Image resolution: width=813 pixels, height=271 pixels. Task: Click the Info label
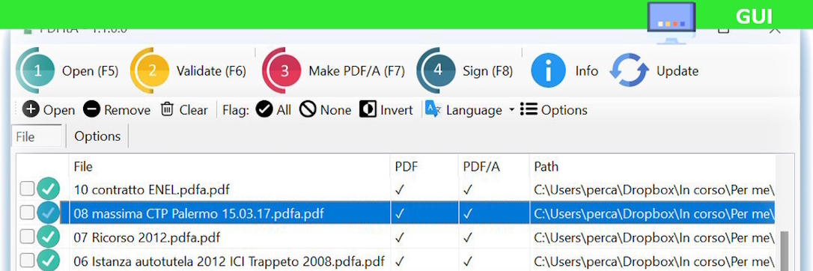[x=586, y=71]
